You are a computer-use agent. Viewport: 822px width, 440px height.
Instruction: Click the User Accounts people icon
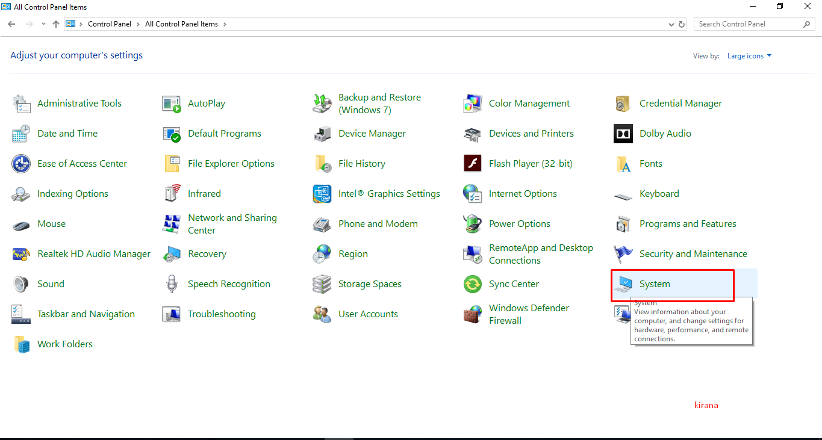pos(322,314)
